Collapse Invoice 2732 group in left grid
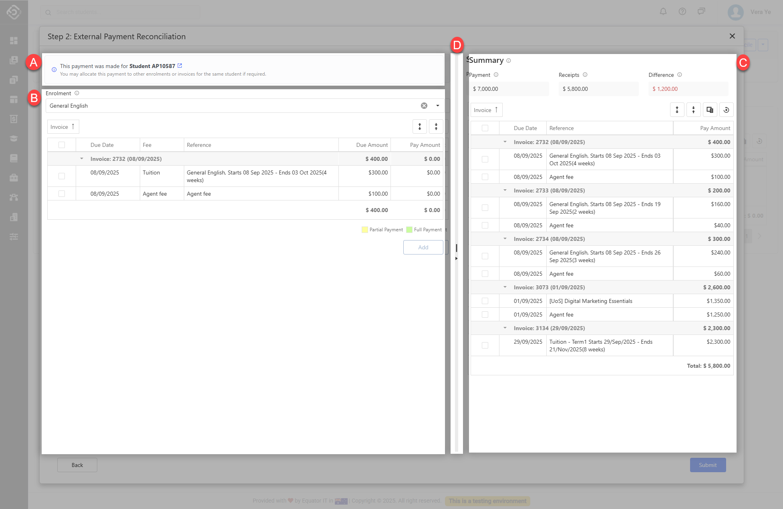783x509 pixels. point(82,159)
